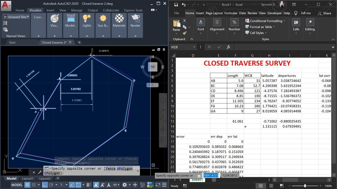Viewport: 337px width, 189px height.
Task: Click the Model Viewports panel icon
Action: point(71,18)
